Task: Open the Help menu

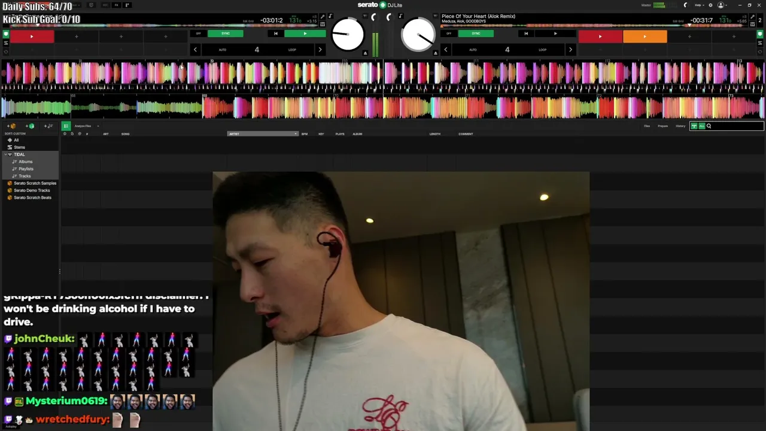Action: pos(699,5)
